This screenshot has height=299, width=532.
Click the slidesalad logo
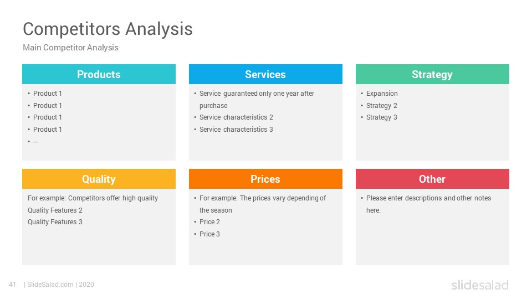[480, 285]
